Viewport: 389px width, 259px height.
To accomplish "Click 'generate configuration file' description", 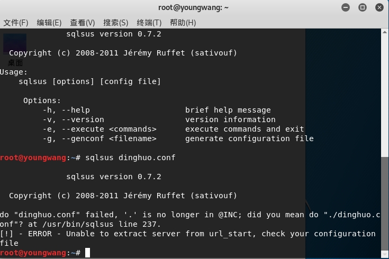I will coord(249,138).
